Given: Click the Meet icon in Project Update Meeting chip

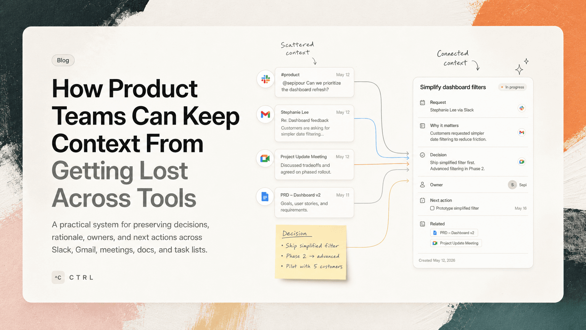Looking at the screenshot, I should coord(435,243).
